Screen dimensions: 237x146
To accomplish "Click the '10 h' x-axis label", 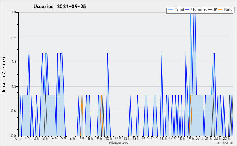I will [x=109, y=138].
